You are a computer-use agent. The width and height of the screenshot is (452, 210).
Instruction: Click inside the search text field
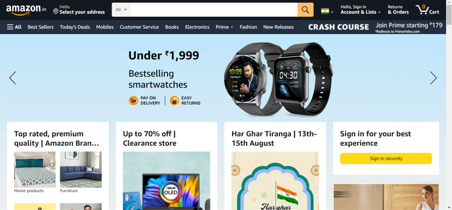coord(214,10)
